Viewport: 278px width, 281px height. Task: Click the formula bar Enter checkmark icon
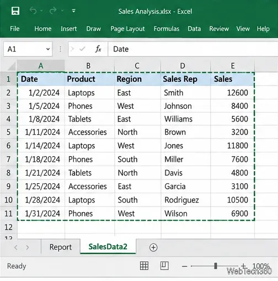[82, 49]
